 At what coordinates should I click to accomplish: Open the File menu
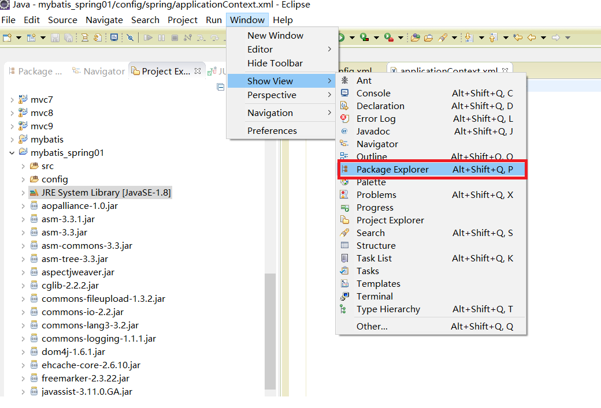9,20
